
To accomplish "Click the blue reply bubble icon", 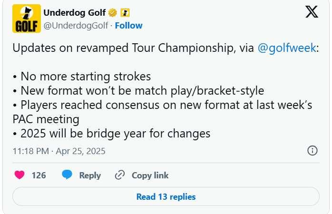I will (x=67, y=175).
